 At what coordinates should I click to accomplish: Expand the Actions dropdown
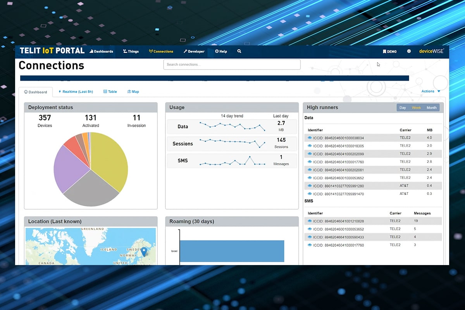tap(431, 91)
